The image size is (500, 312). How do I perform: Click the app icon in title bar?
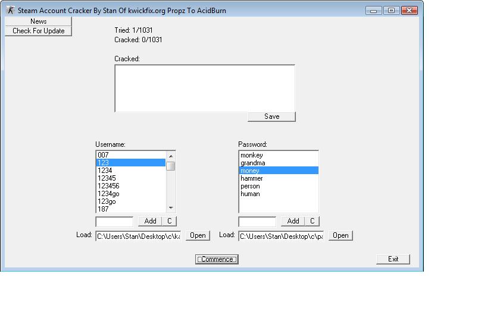10,11
